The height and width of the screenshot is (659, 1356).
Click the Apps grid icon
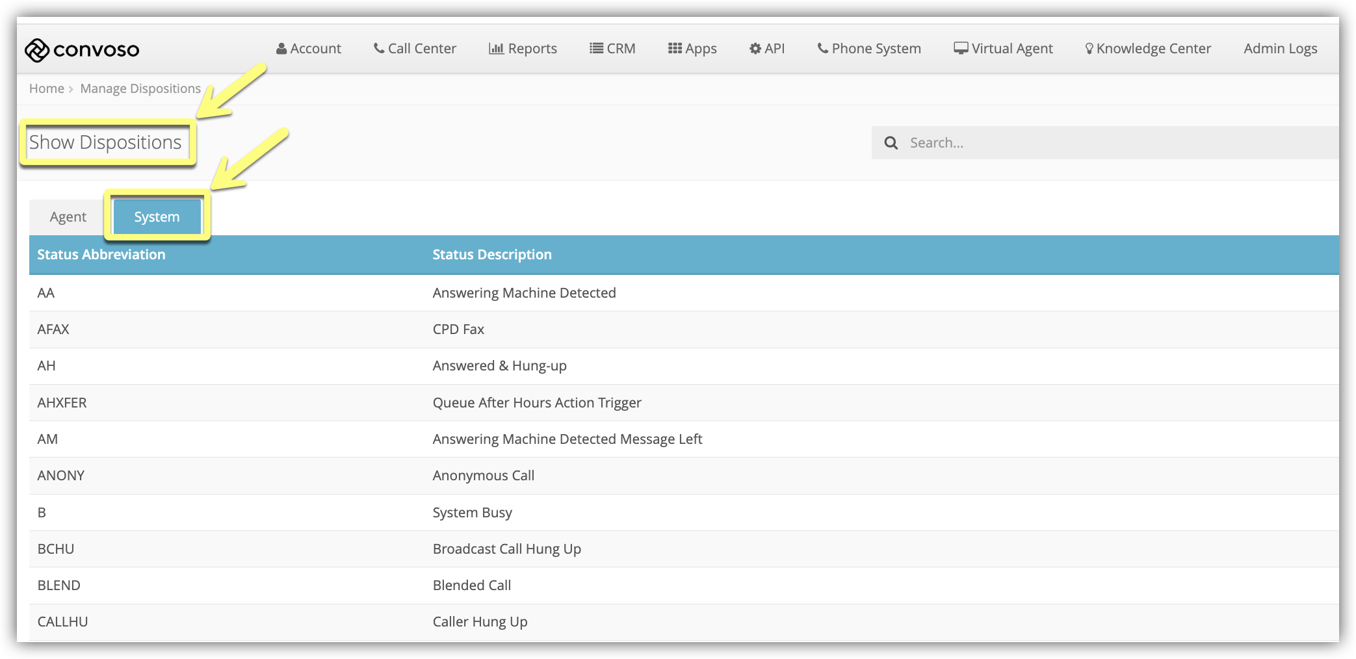675,48
